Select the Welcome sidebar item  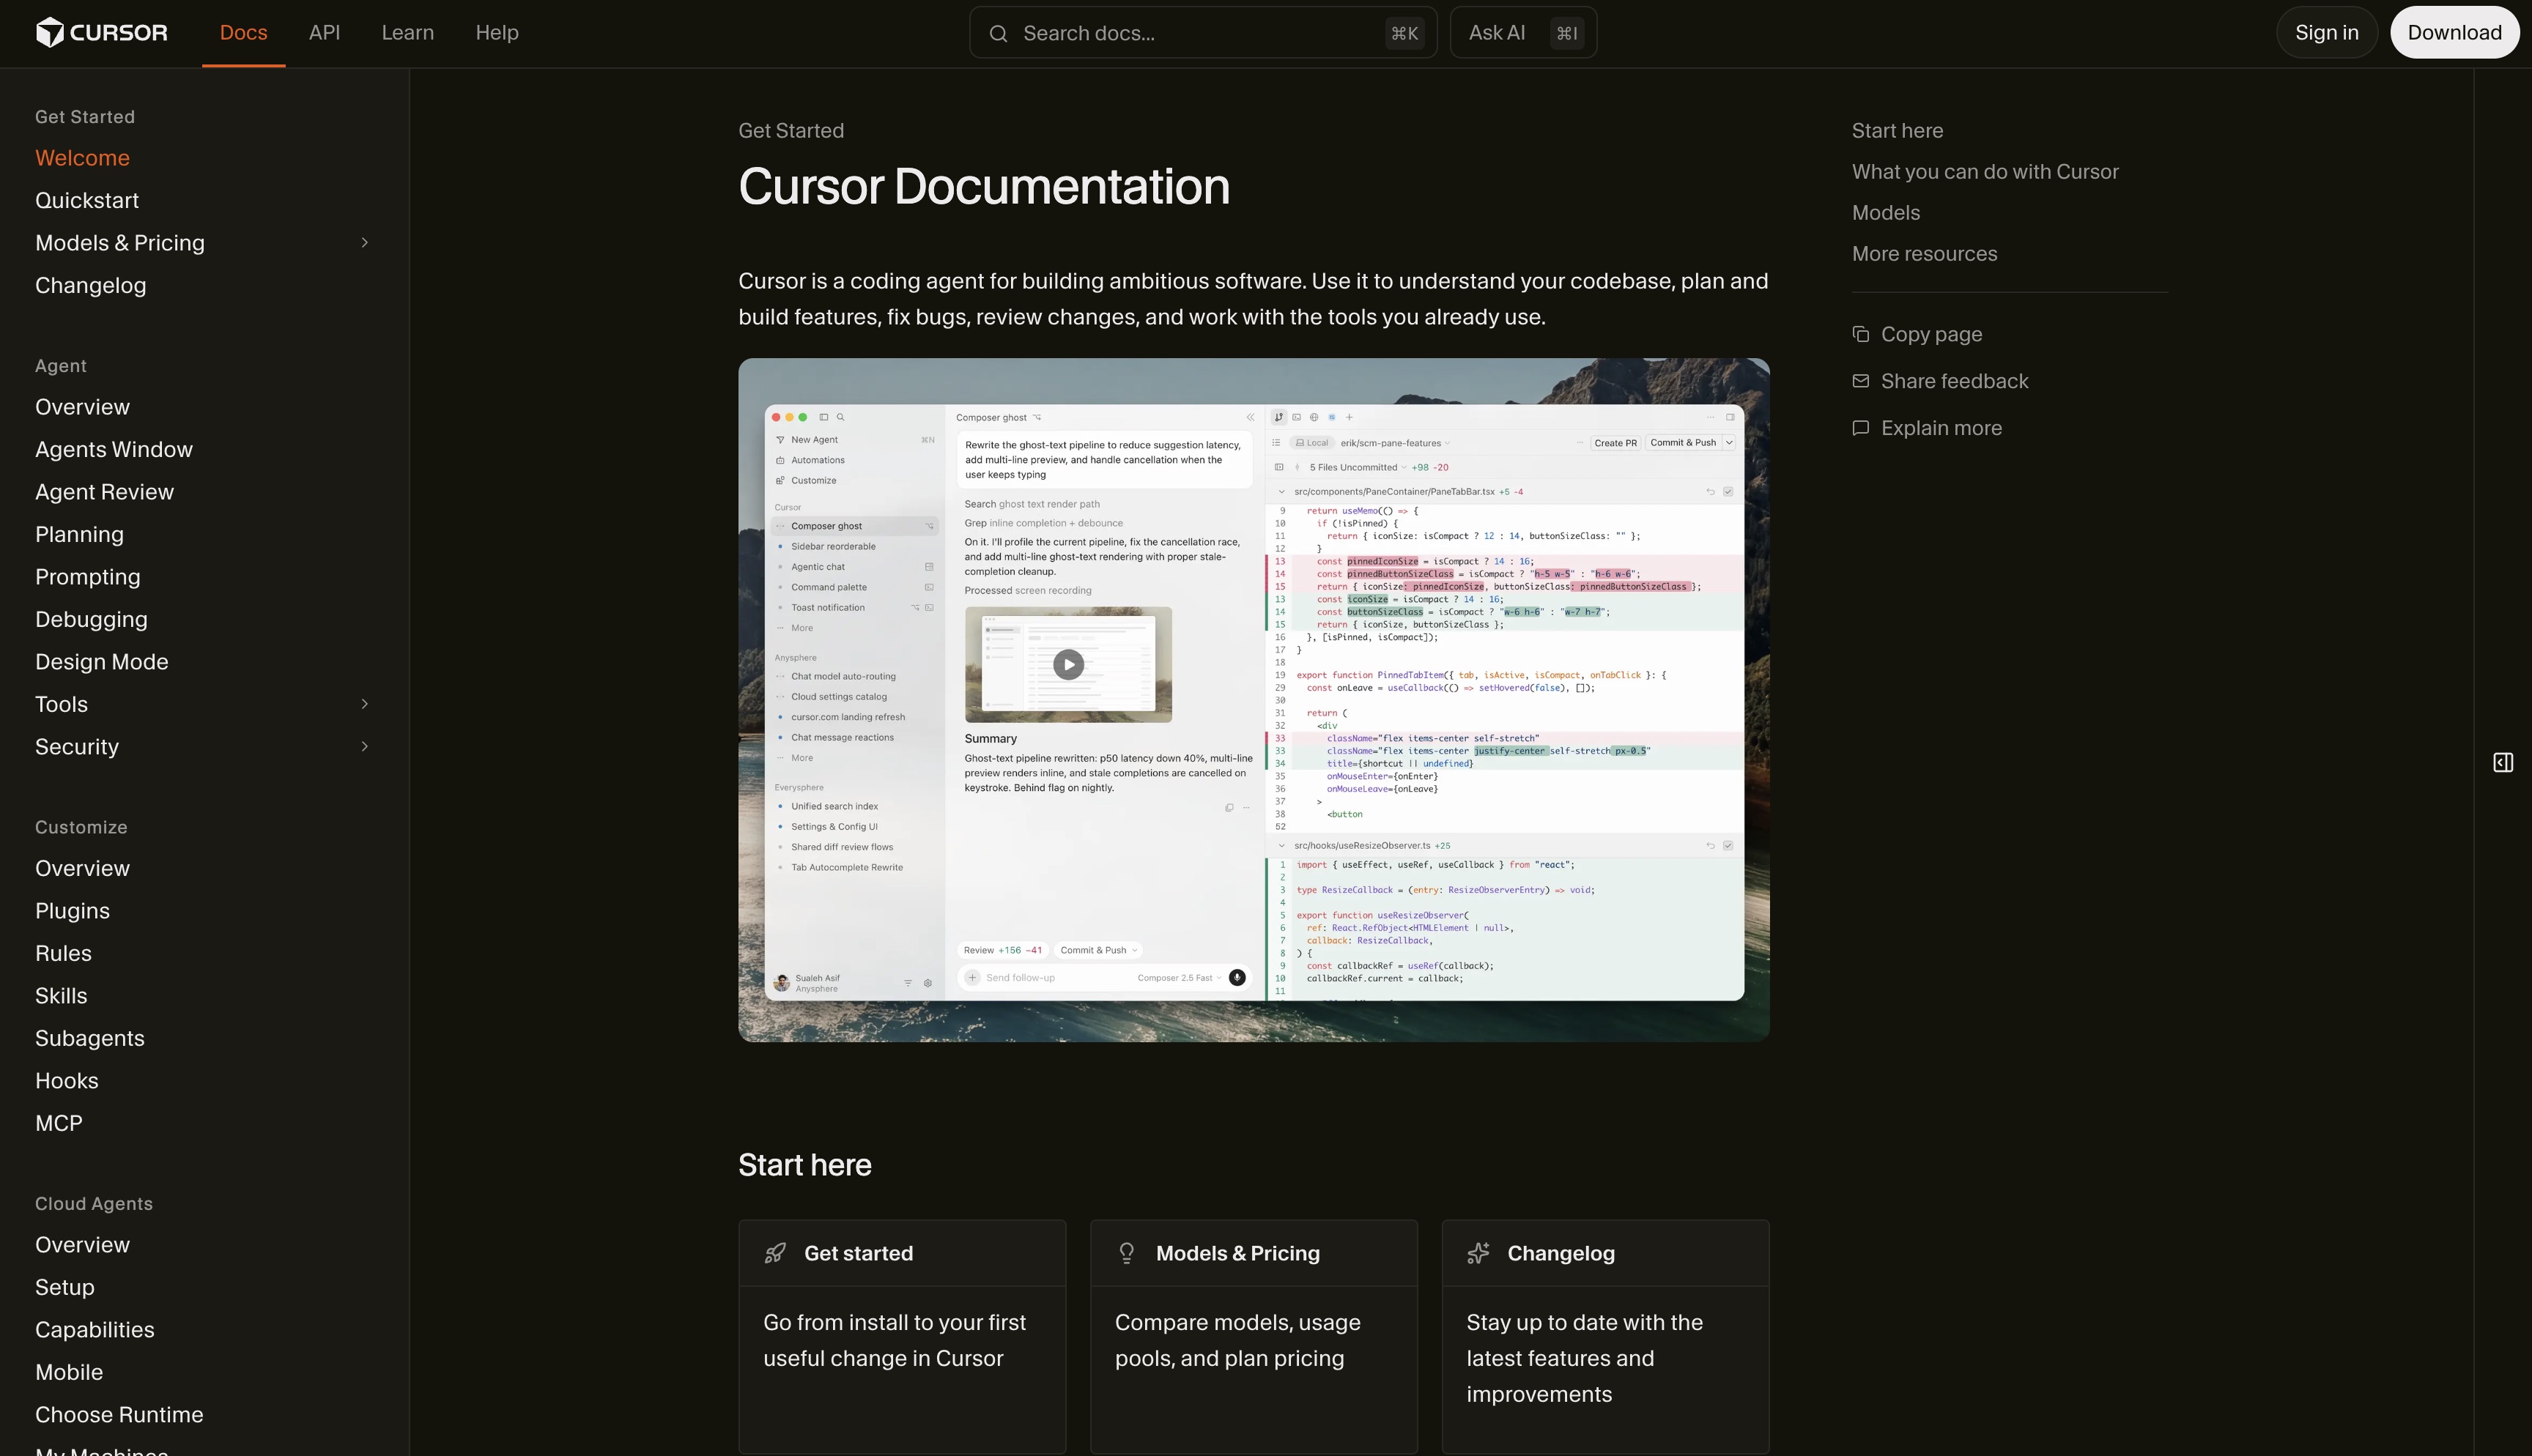[x=82, y=158]
